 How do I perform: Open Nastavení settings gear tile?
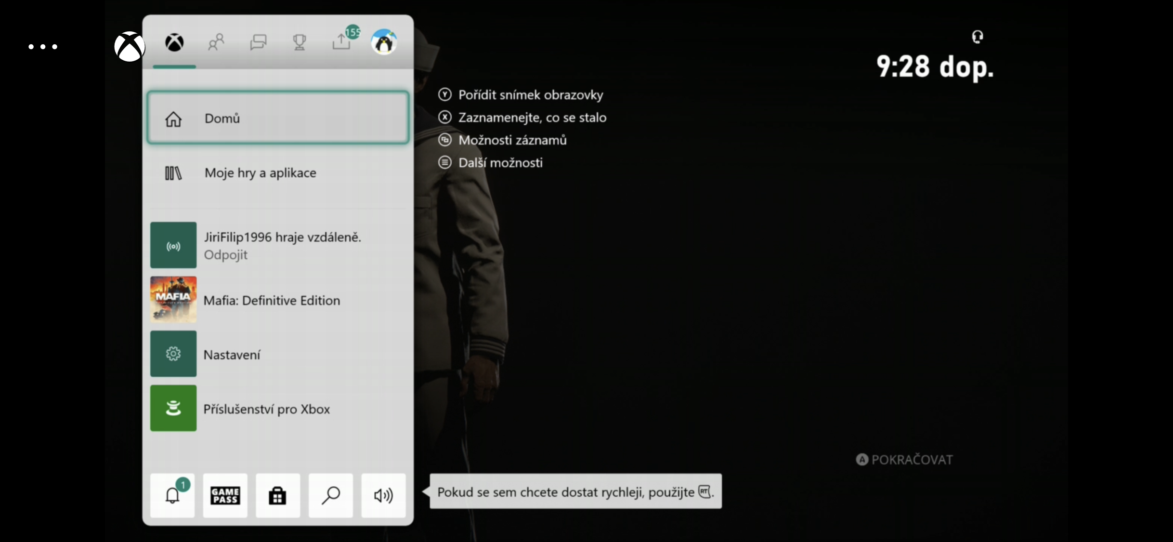173,354
